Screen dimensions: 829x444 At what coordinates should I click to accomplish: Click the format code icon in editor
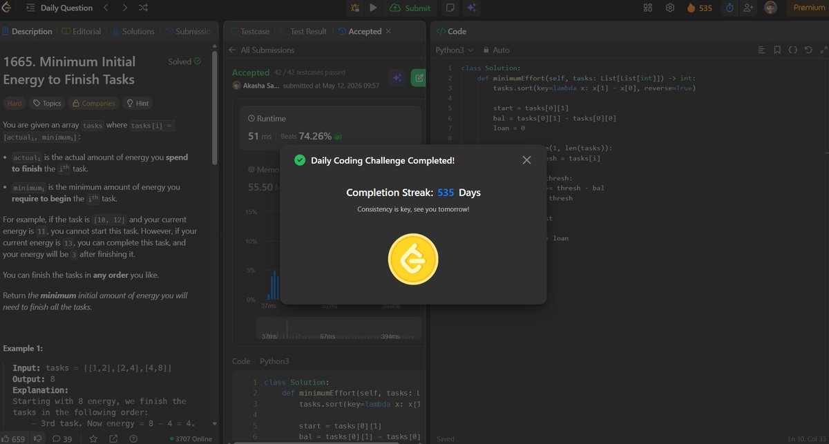point(762,50)
